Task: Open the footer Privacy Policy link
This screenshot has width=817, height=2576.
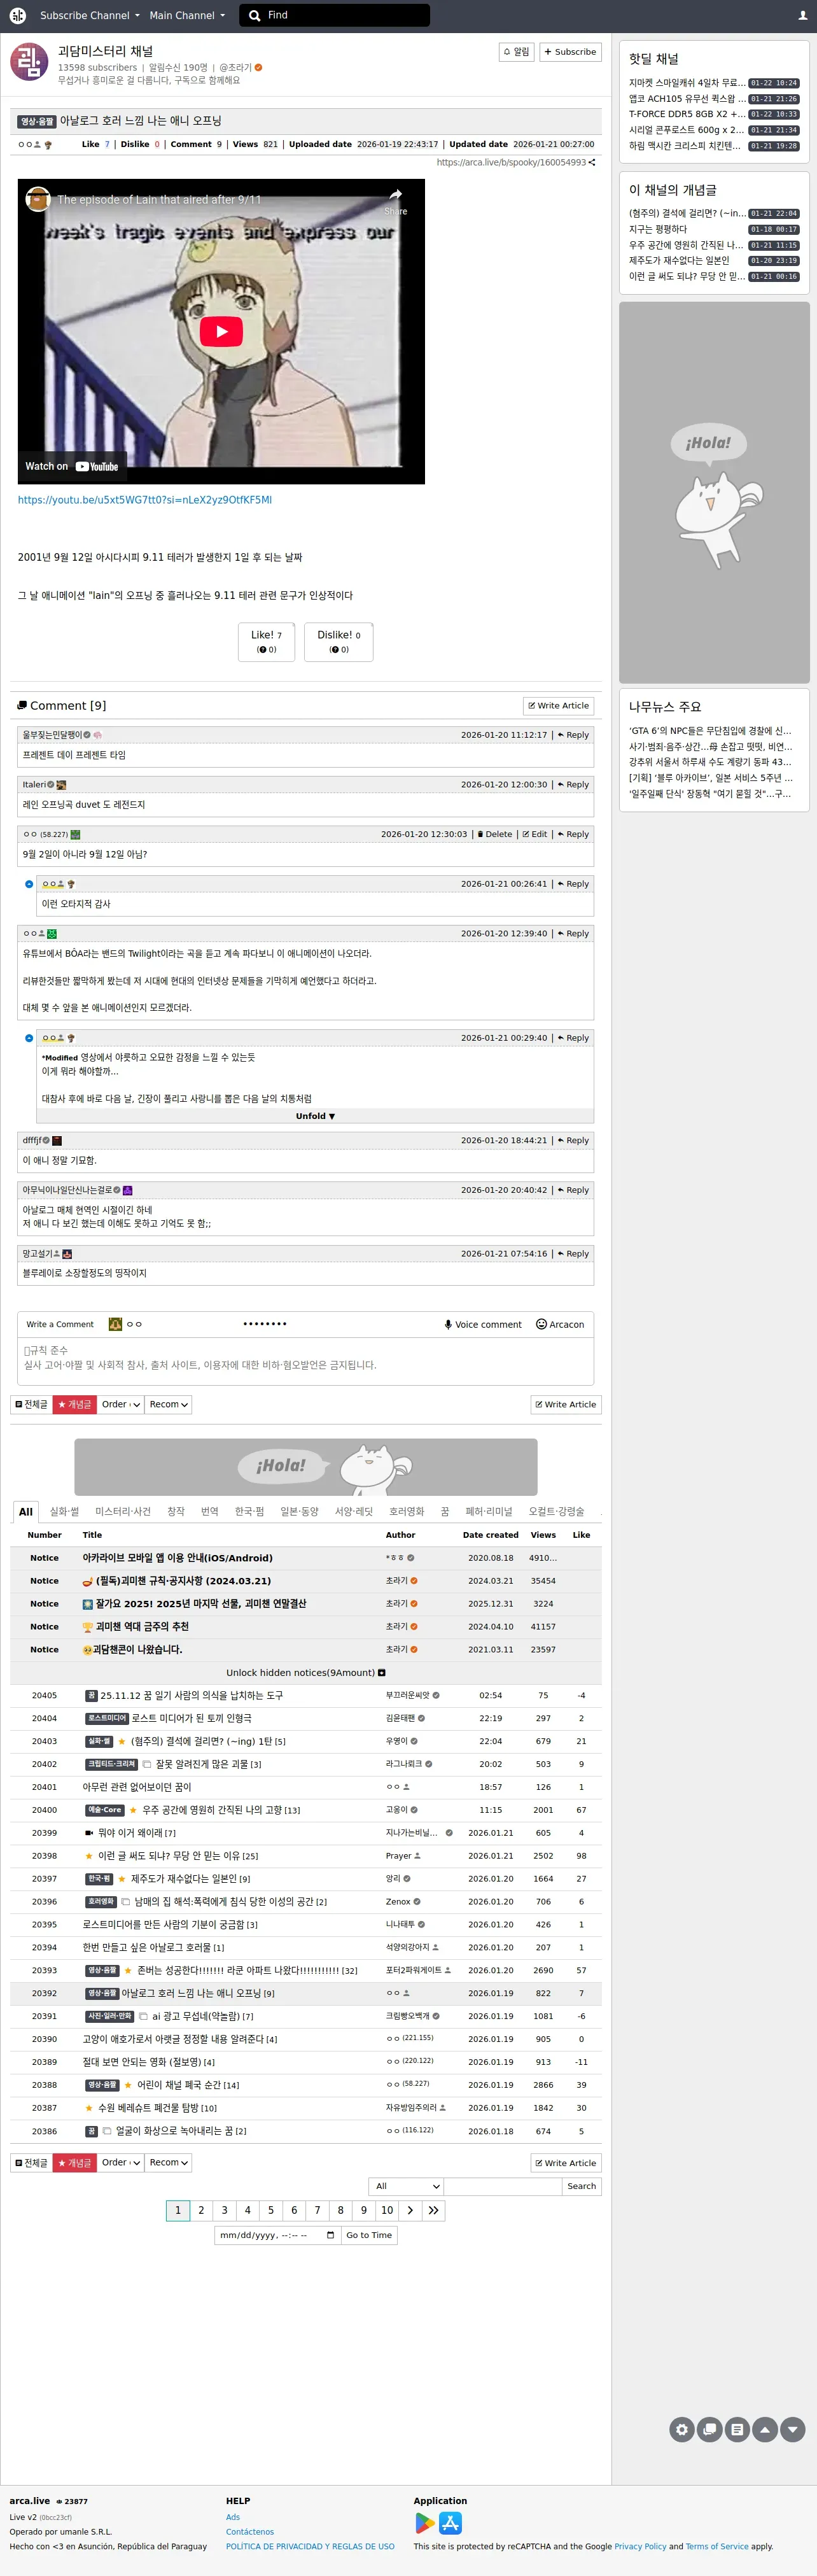Action: [x=640, y=2547]
